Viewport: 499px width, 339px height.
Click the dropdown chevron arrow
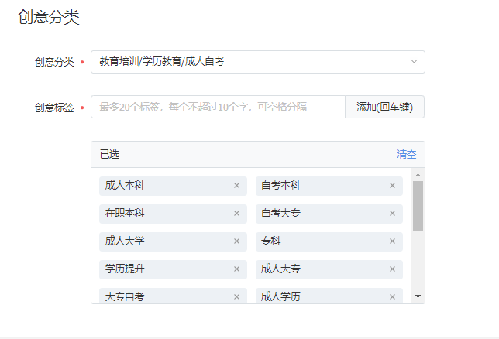(x=414, y=62)
